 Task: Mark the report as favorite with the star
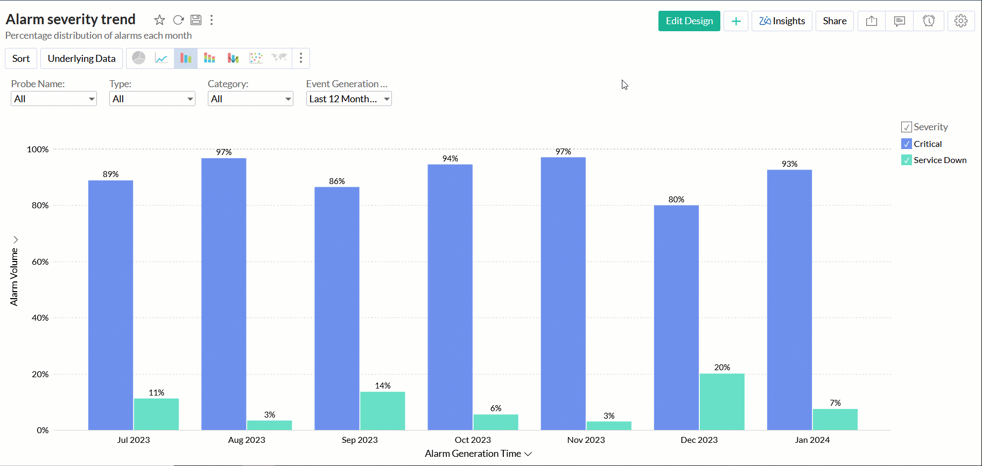point(159,20)
